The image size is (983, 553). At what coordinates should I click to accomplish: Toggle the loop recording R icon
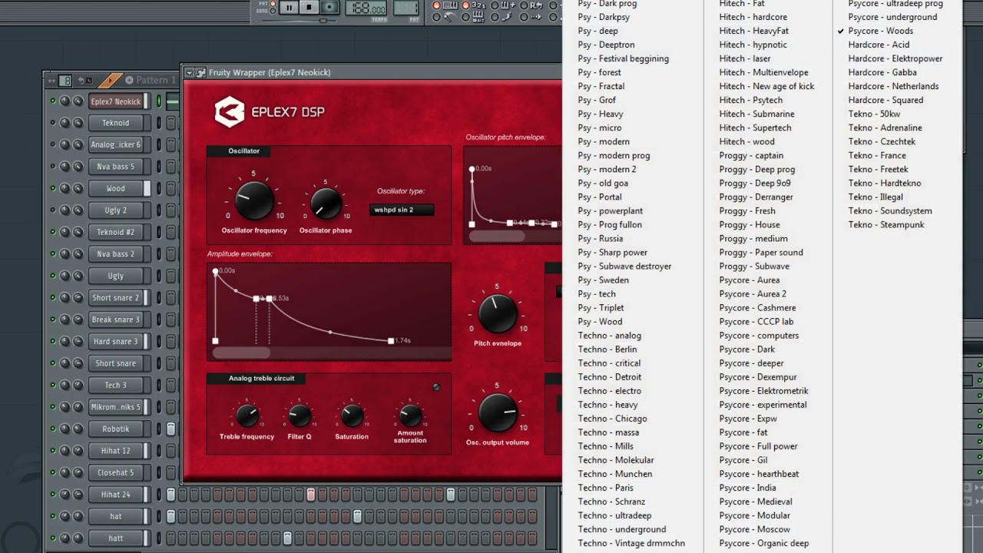[x=536, y=5]
